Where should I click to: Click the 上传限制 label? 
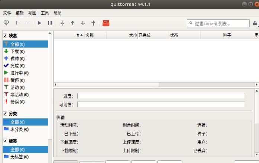[132, 150]
